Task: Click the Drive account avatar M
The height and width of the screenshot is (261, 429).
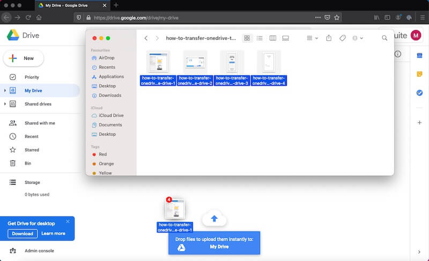Action: click(416, 35)
